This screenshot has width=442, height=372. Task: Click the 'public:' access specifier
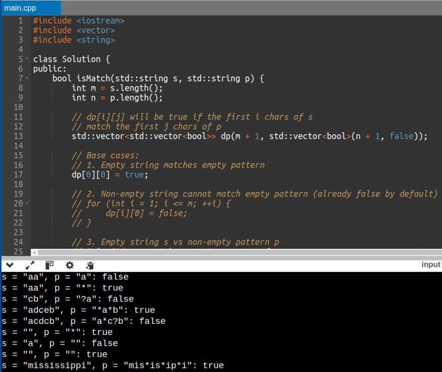click(x=50, y=69)
